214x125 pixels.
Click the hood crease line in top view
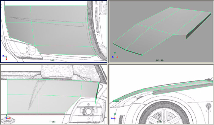(46, 21)
